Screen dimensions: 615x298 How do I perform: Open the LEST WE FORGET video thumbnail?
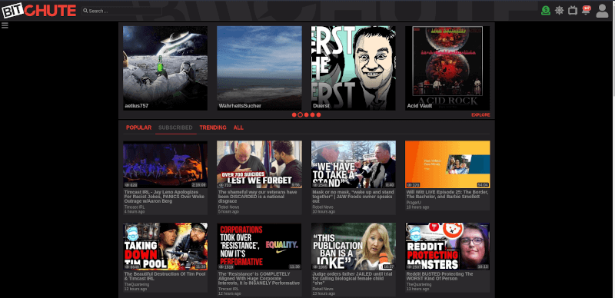(x=259, y=164)
